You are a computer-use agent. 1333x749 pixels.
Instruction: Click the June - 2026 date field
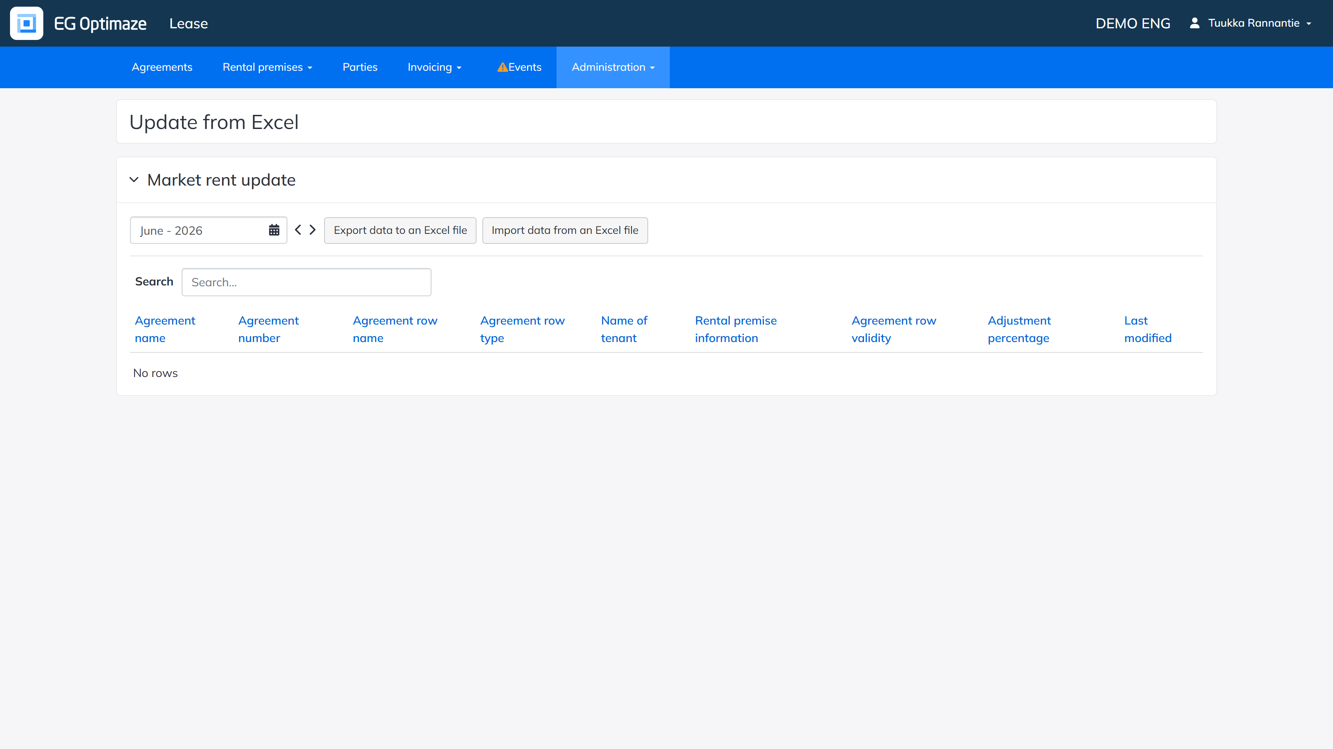(208, 230)
